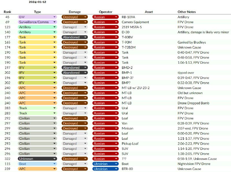Click the Asset column header
Viewport: 231px width, 172px height.
tap(149, 12)
